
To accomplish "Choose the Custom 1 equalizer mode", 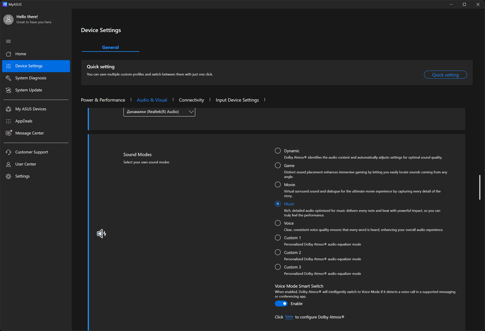I will [278, 238].
